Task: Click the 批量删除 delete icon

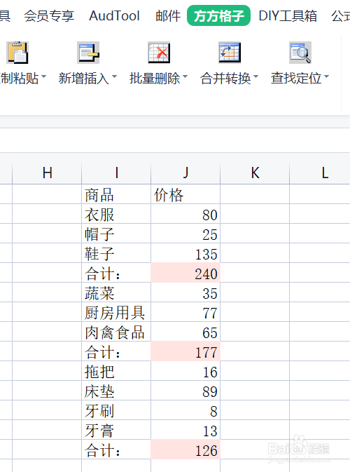Action: [x=159, y=53]
